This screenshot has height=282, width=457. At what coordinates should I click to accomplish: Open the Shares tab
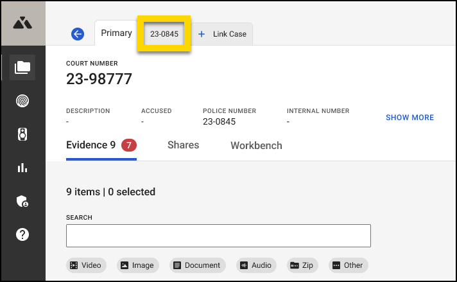coord(183,145)
